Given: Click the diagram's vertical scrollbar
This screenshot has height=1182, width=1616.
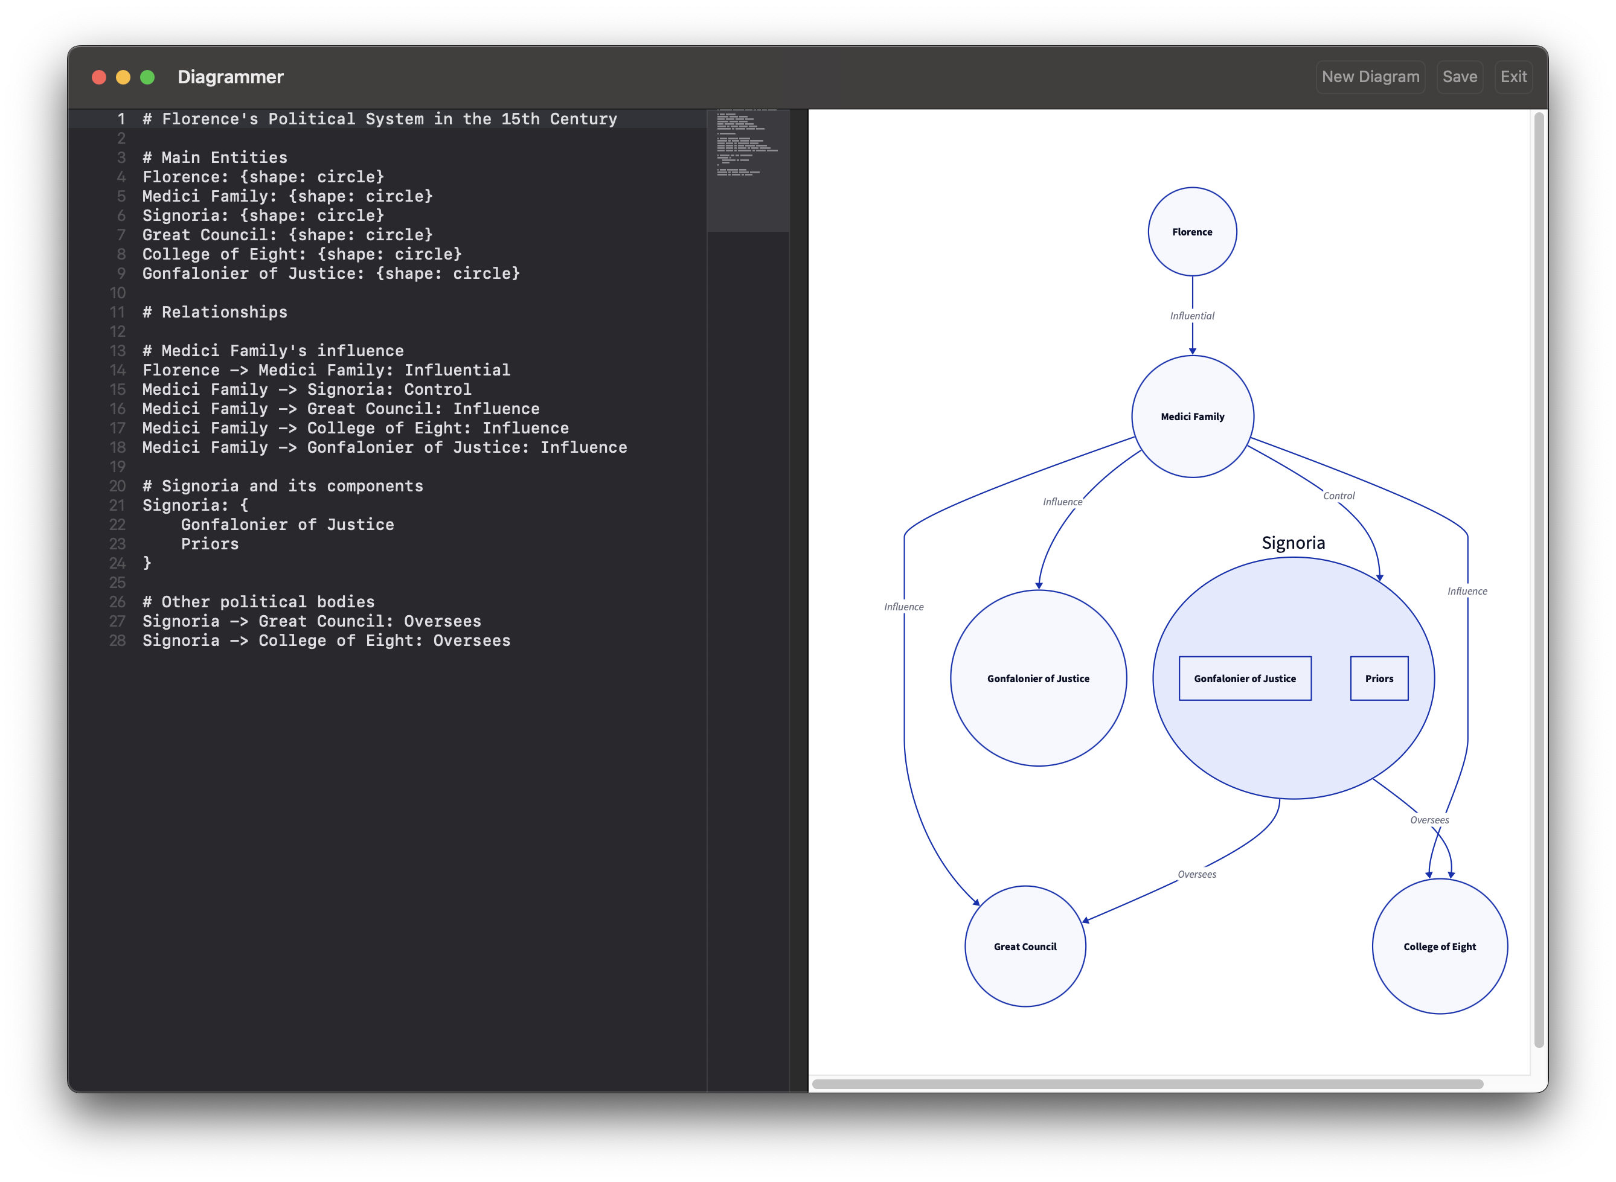Looking at the screenshot, I should (1539, 580).
